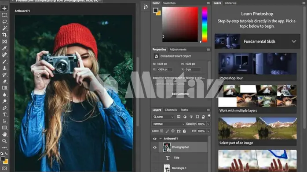
Task: Open the Properties panel menu
Action: click(208, 50)
